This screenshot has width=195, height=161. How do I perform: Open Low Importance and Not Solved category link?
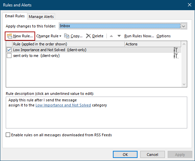coord(63,105)
